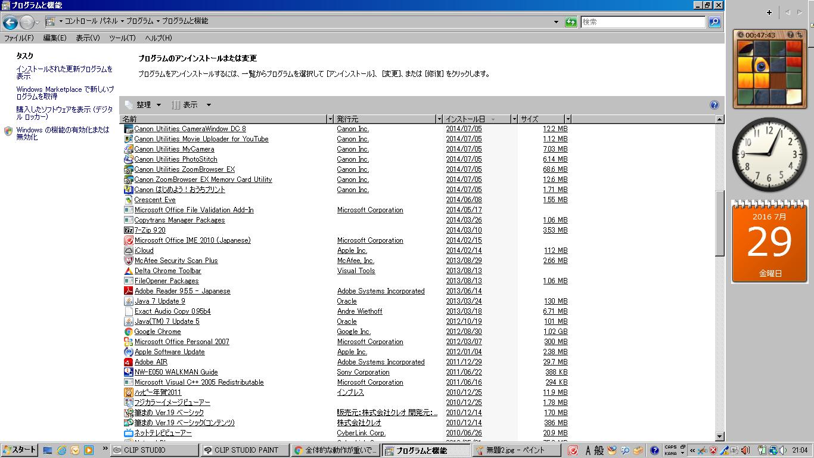The width and height of the screenshot is (814, 458).
Task: Click the Show Desktop quick launch icon
Action: coord(48,450)
